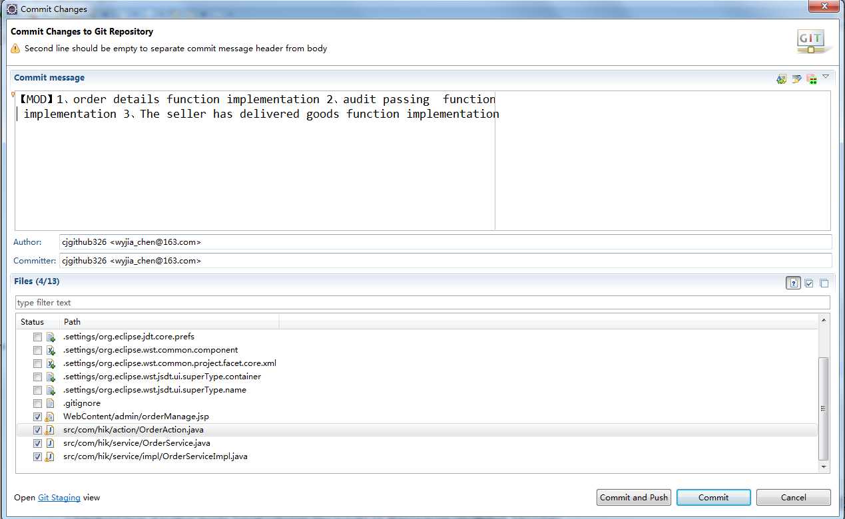The height and width of the screenshot is (519, 845).
Task: Click file icon of superType.name
Action: click(50, 390)
